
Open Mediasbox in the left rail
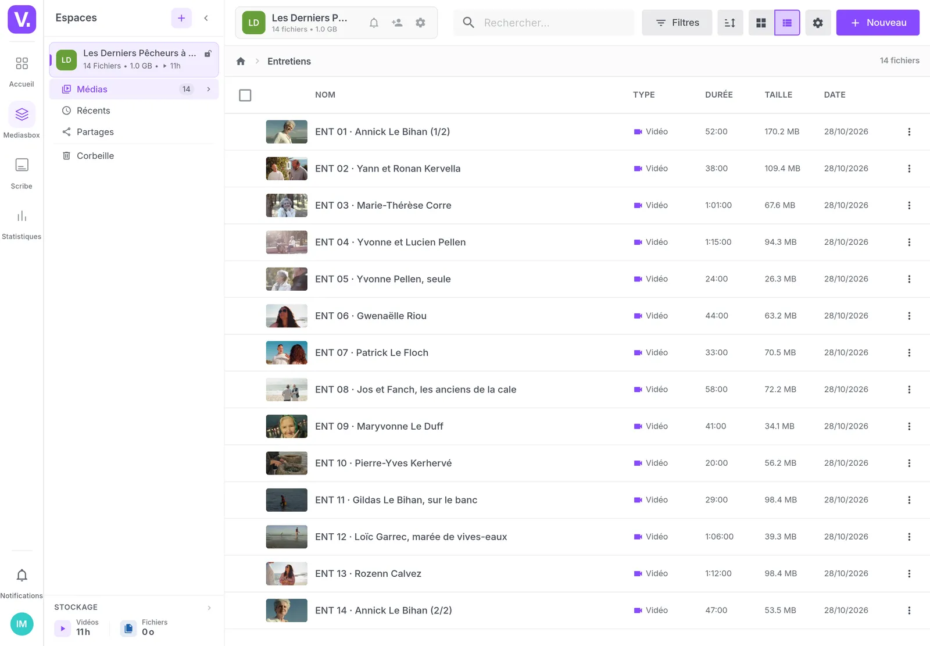click(22, 120)
